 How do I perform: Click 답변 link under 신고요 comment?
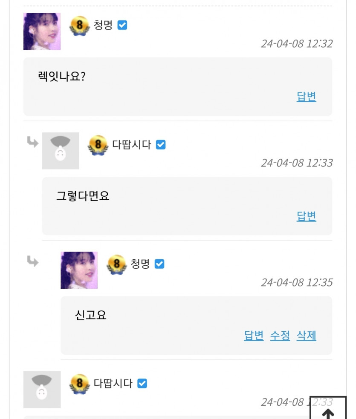(x=254, y=336)
